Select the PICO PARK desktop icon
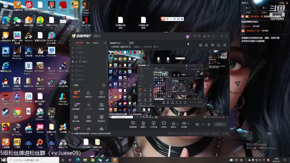This screenshot has width=290, height=163. [x=51, y=52]
